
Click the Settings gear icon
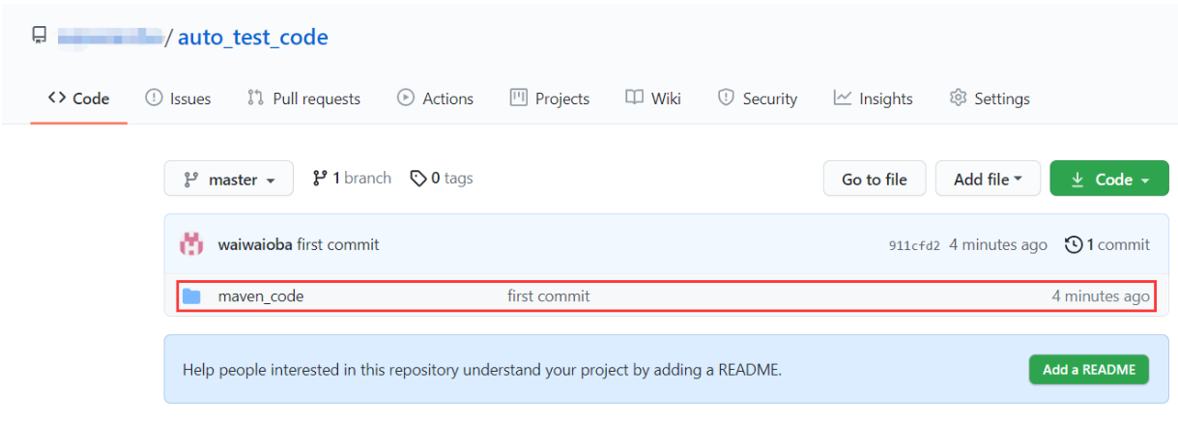coord(958,98)
